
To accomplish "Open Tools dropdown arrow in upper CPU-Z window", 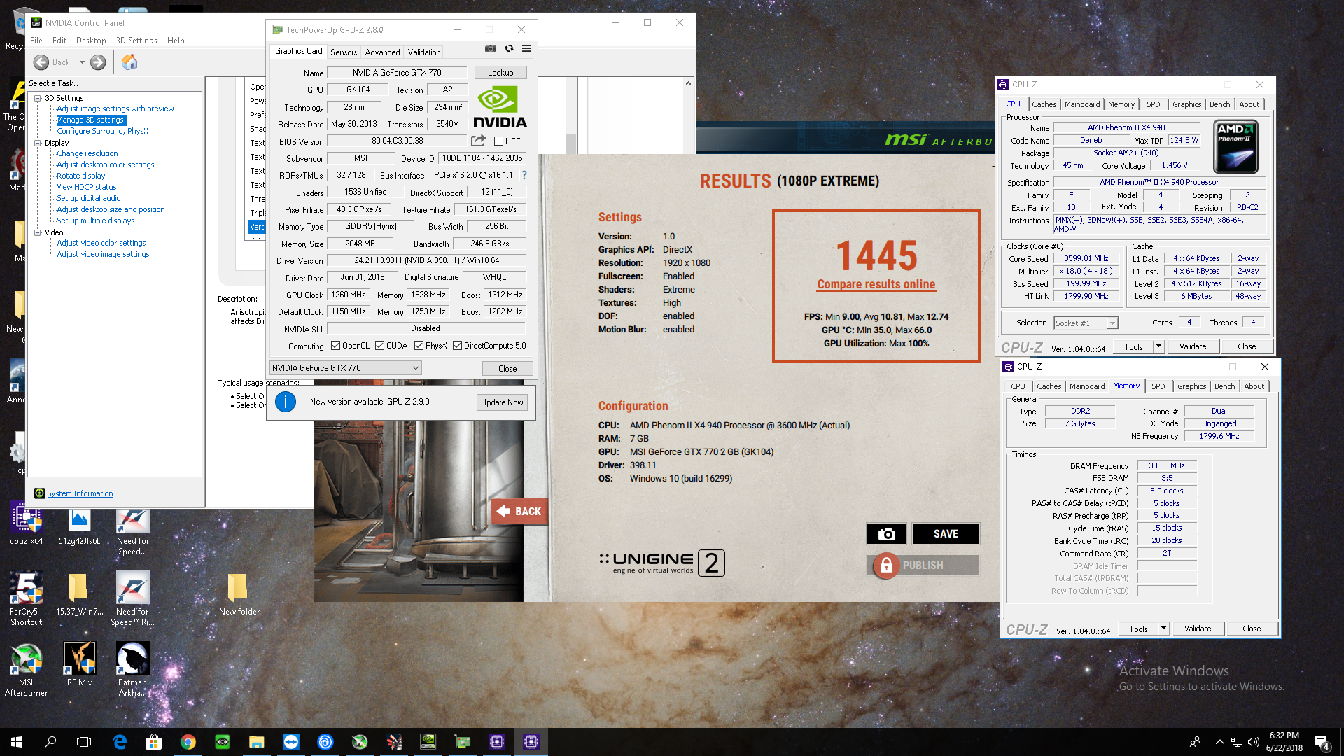I will tap(1158, 346).
